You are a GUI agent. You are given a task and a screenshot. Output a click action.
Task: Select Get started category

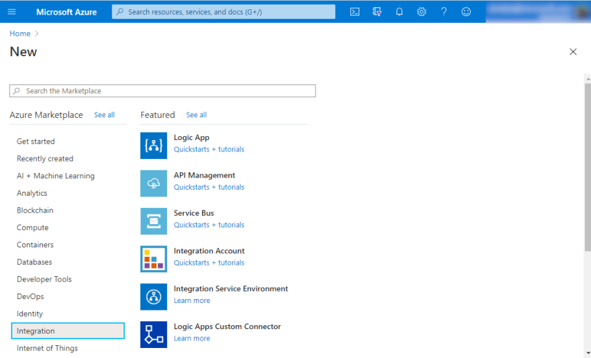coord(36,141)
